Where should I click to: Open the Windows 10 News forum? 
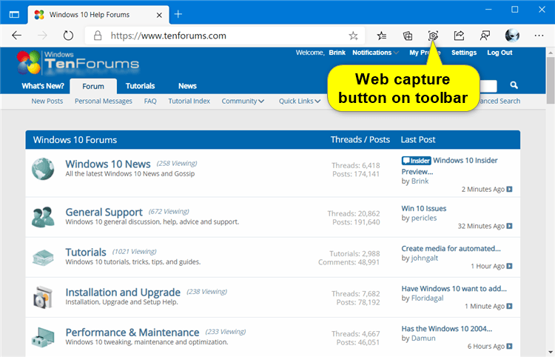pos(108,164)
